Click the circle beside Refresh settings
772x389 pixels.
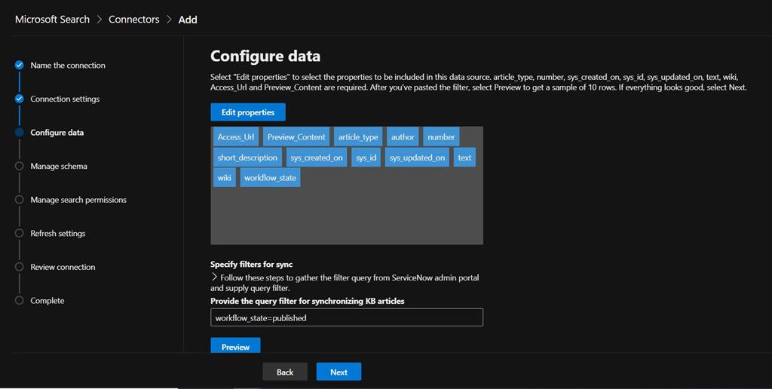pos(19,233)
